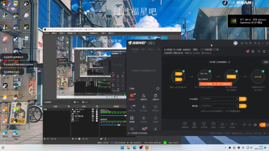The height and width of the screenshot is (151, 269).
Task: Click the 退出 button for OBS mode
Action: click(x=266, y=62)
